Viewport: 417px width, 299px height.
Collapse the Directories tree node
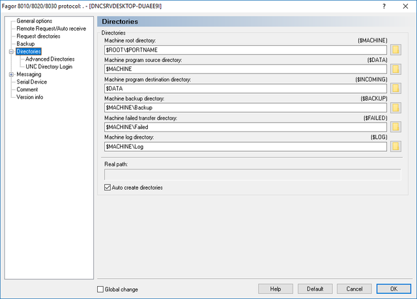11,51
